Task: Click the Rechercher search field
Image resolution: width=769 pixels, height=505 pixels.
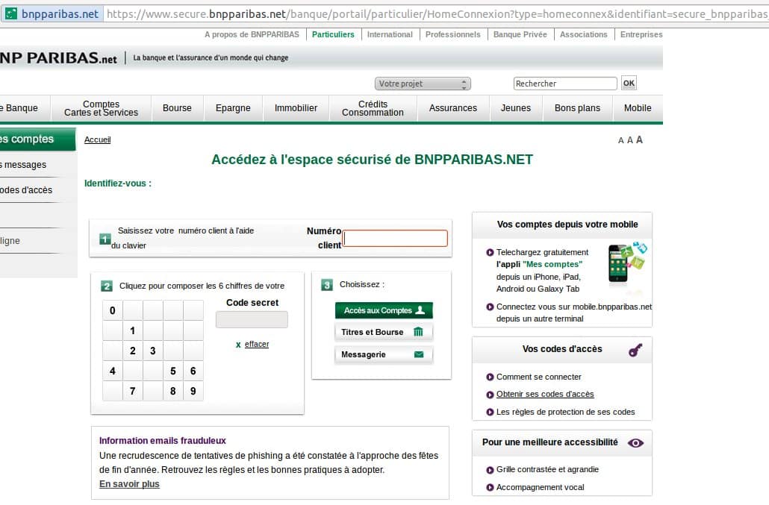Action: click(x=565, y=84)
